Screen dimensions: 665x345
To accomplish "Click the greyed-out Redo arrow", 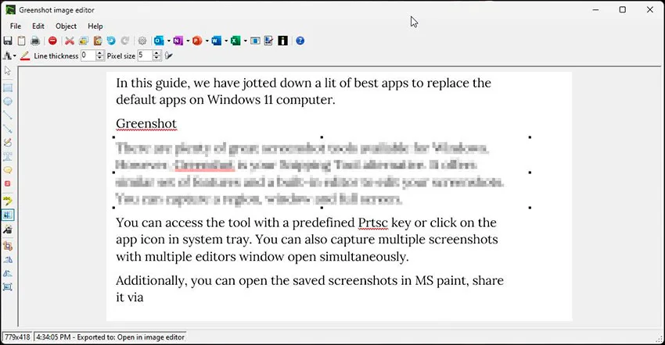I will pos(124,41).
